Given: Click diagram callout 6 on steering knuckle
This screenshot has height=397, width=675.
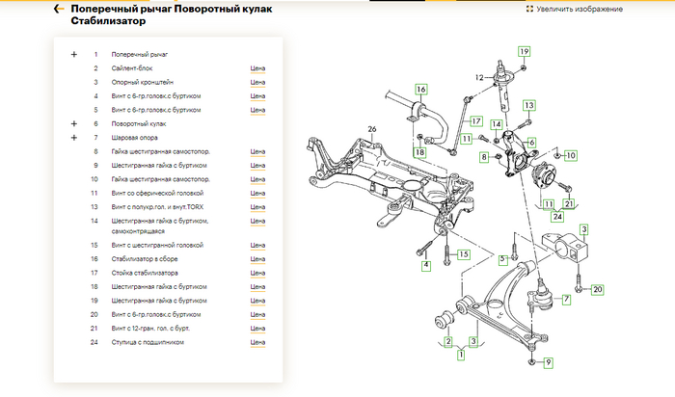Looking at the screenshot, I should 532,143.
